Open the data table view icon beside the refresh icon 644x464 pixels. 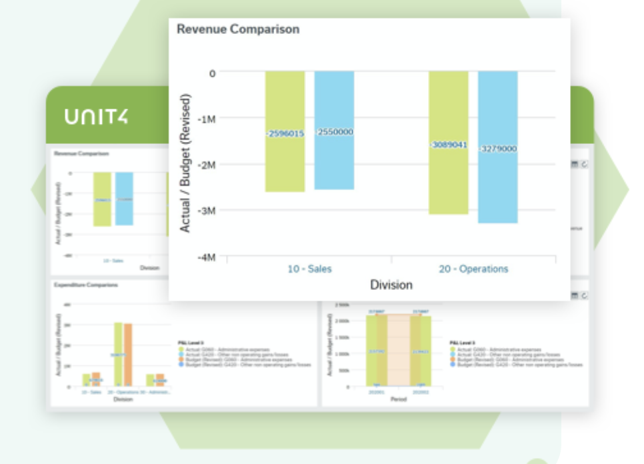575,164
